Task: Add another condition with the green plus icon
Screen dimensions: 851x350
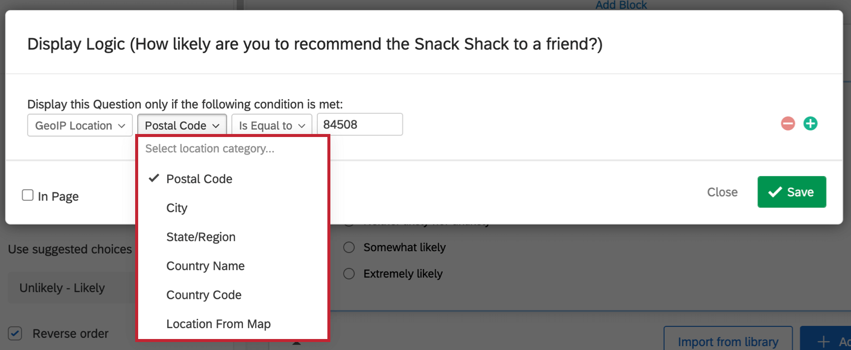Action: pos(810,123)
